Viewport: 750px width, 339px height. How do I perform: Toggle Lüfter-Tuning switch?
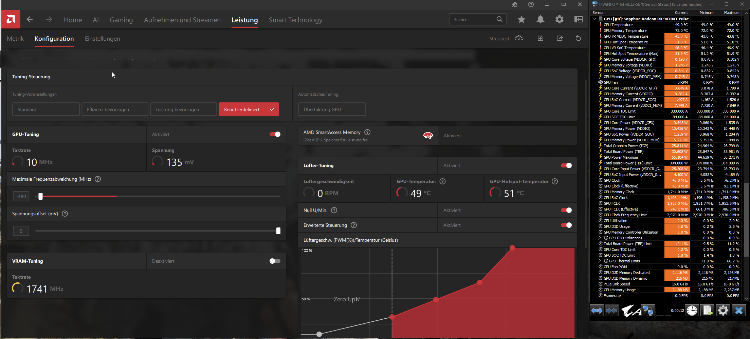566,165
